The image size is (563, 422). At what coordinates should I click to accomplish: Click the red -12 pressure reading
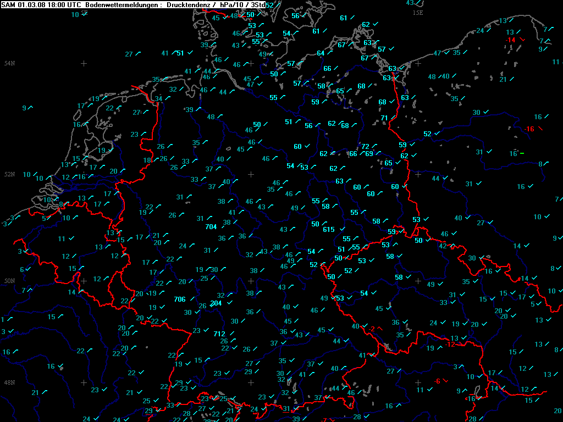click(451, 345)
